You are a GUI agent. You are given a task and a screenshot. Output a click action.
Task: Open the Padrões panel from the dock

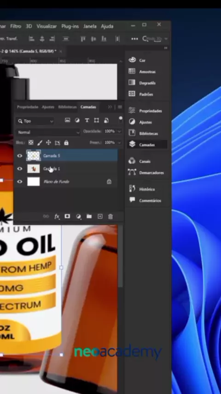(141, 94)
